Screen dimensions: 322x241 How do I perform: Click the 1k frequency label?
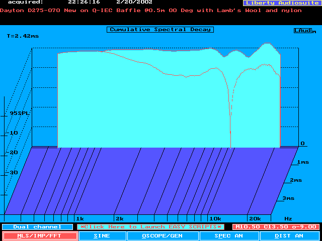point(80,219)
